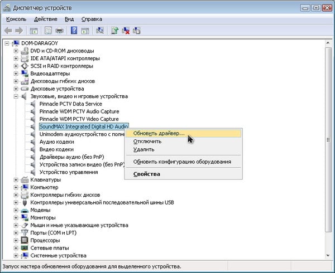Click the Процессоры chip icon

coord(25,240)
